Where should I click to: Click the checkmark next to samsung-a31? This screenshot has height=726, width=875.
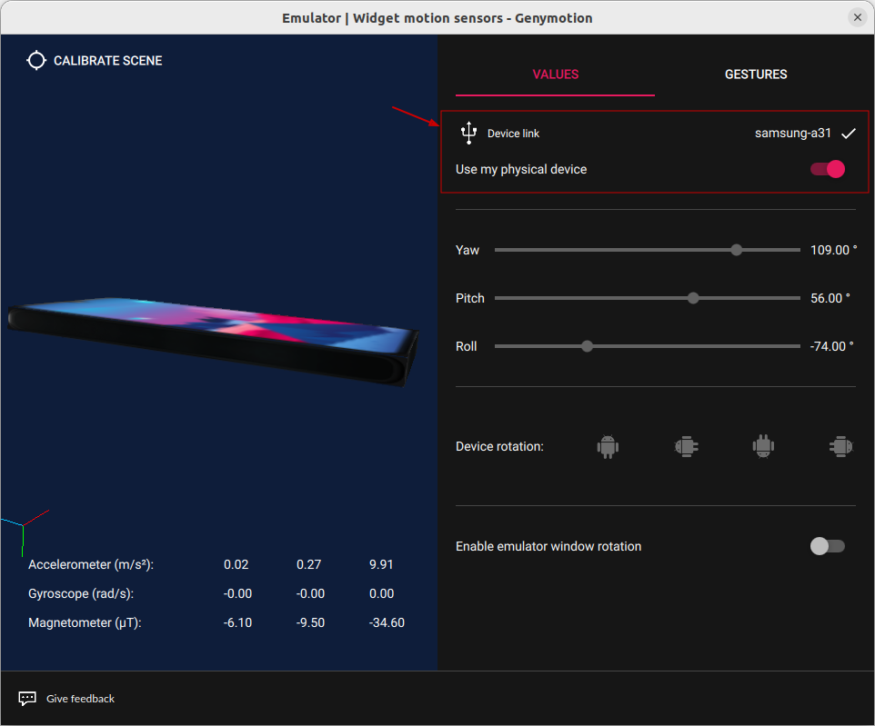tap(849, 134)
